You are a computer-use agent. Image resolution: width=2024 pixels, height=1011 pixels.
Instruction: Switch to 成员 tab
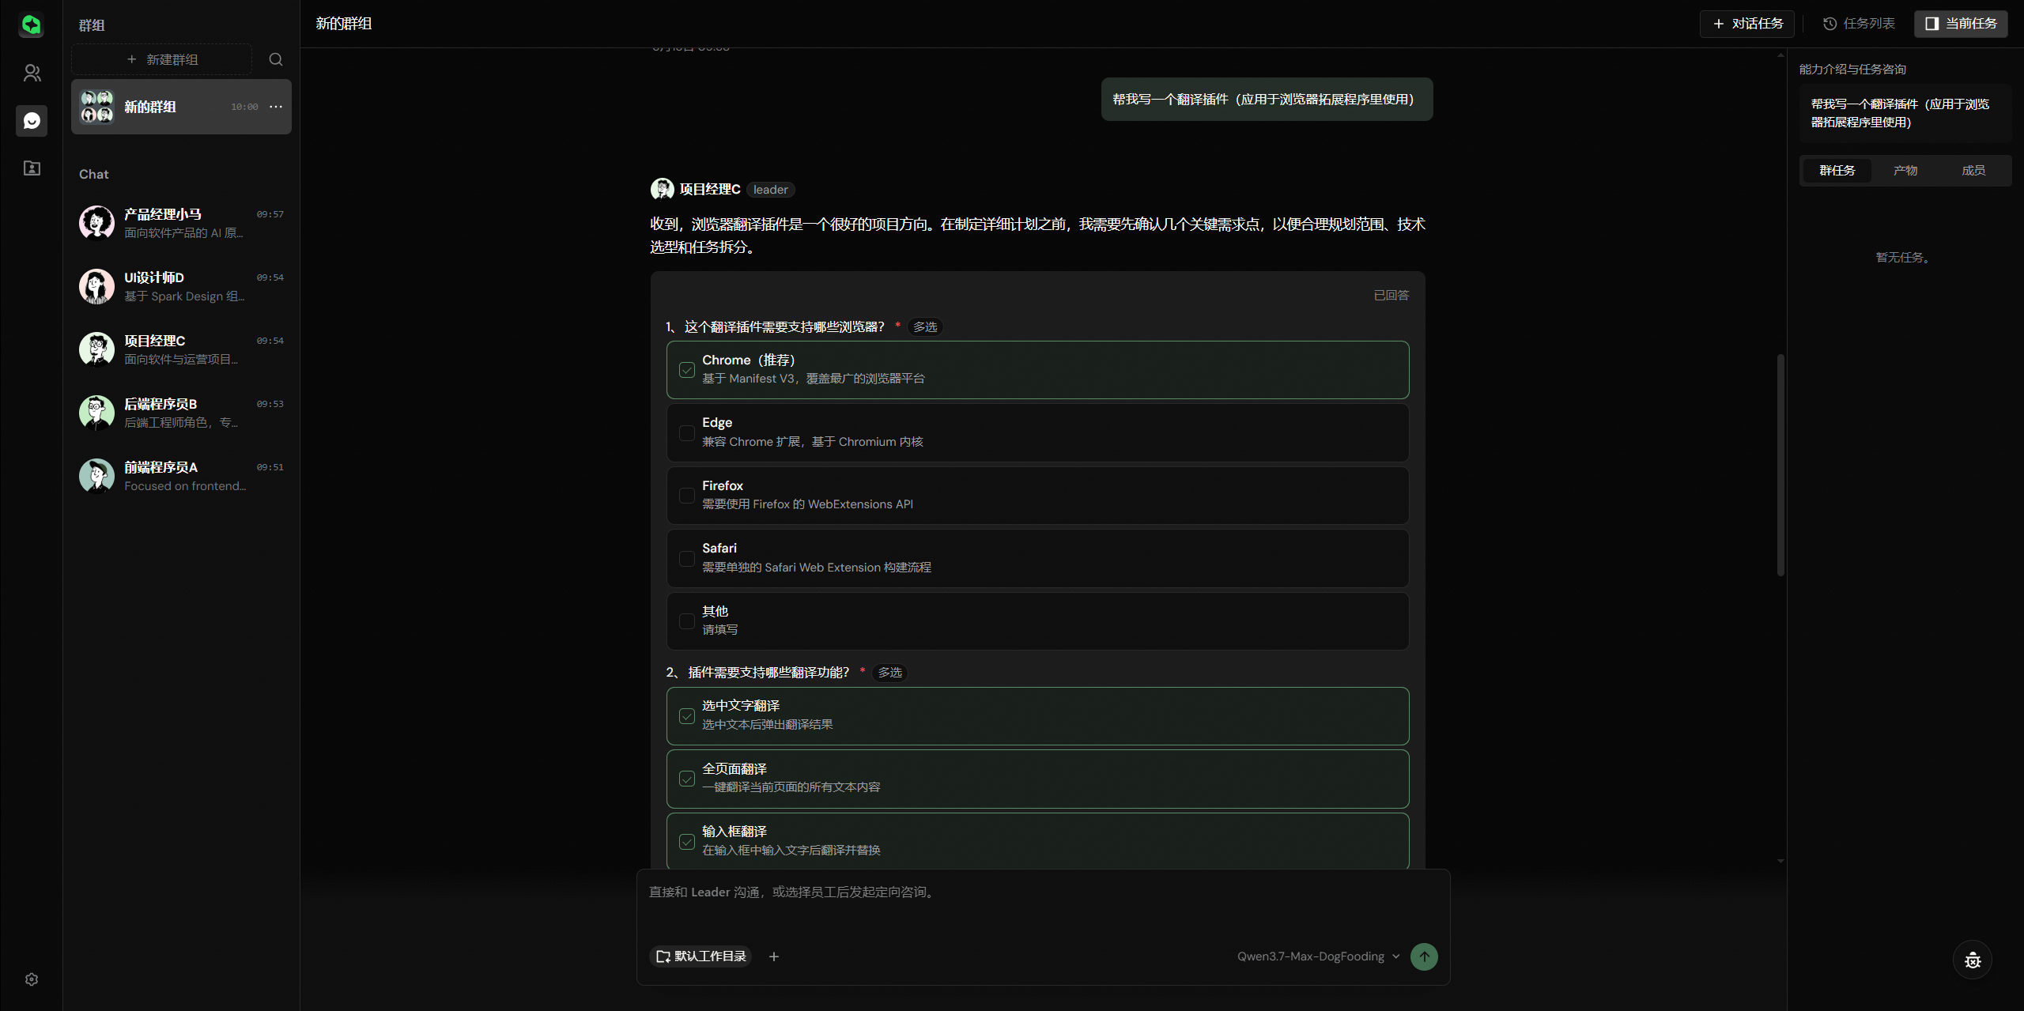(x=1973, y=171)
